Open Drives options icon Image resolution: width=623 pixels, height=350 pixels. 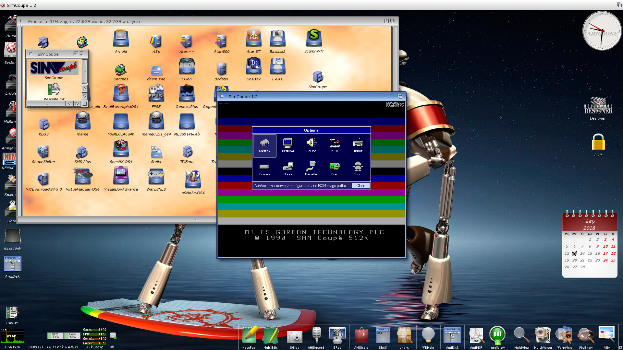pyautogui.click(x=264, y=169)
